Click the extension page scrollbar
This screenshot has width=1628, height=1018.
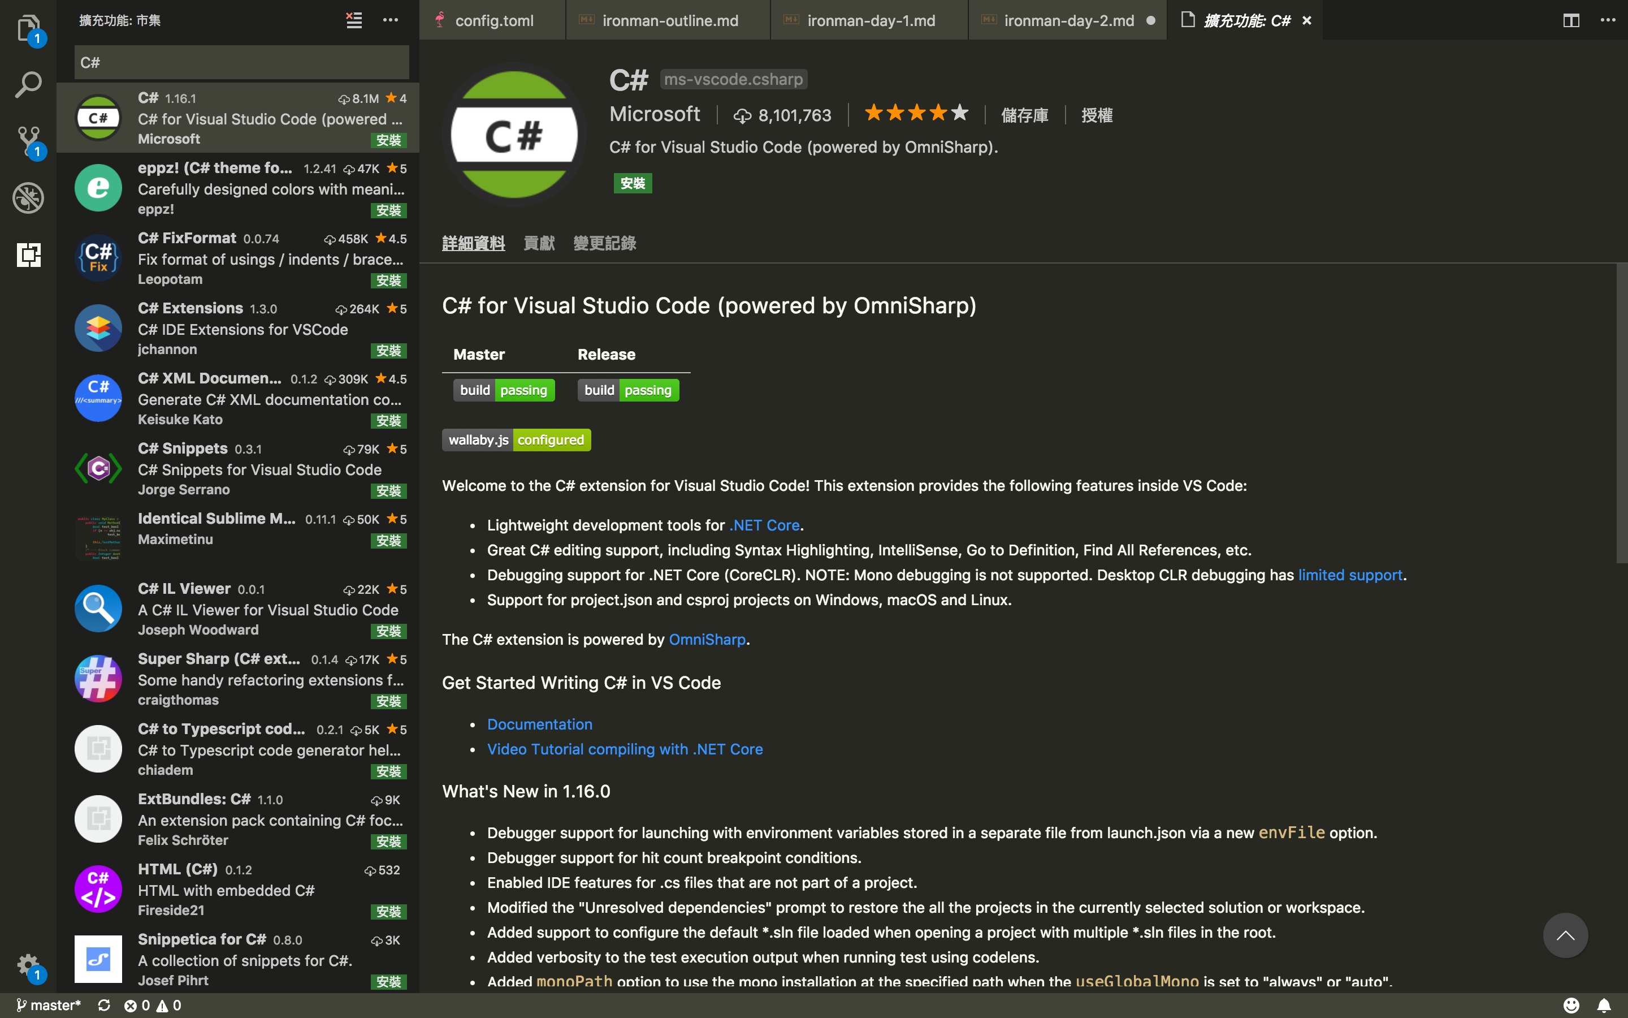click(1621, 413)
